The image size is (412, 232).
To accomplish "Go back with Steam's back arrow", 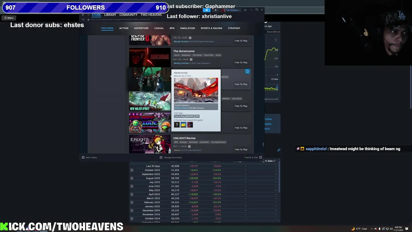I will click(83, 15).
